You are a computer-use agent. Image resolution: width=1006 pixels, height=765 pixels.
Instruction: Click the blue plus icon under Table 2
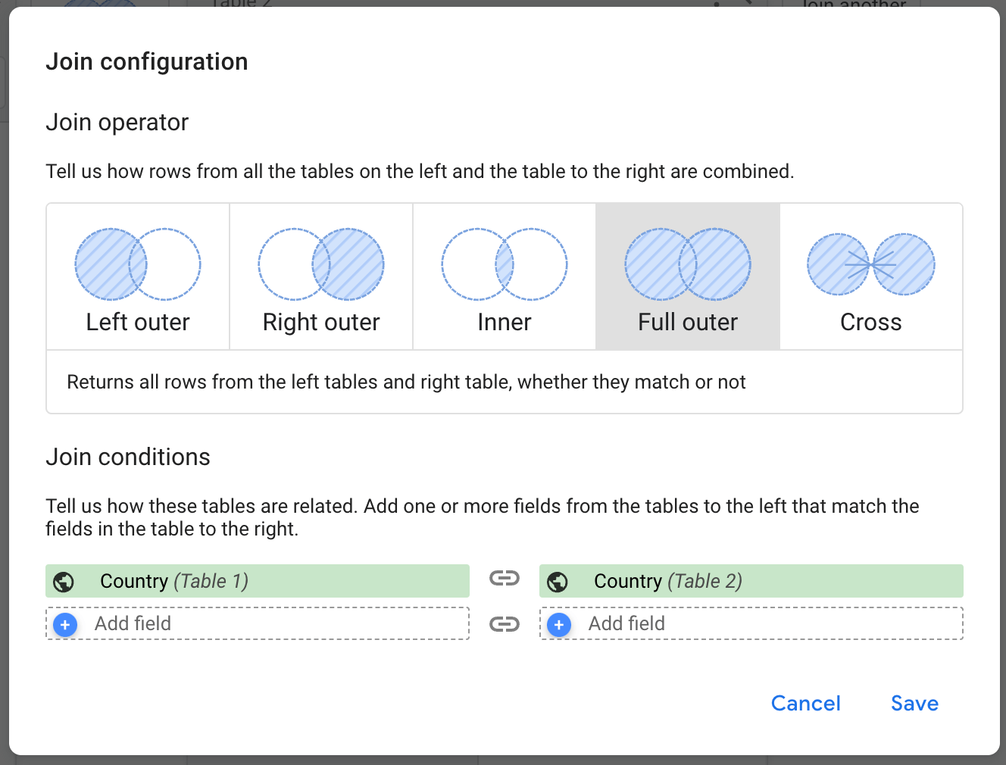(x=559, y=625)
